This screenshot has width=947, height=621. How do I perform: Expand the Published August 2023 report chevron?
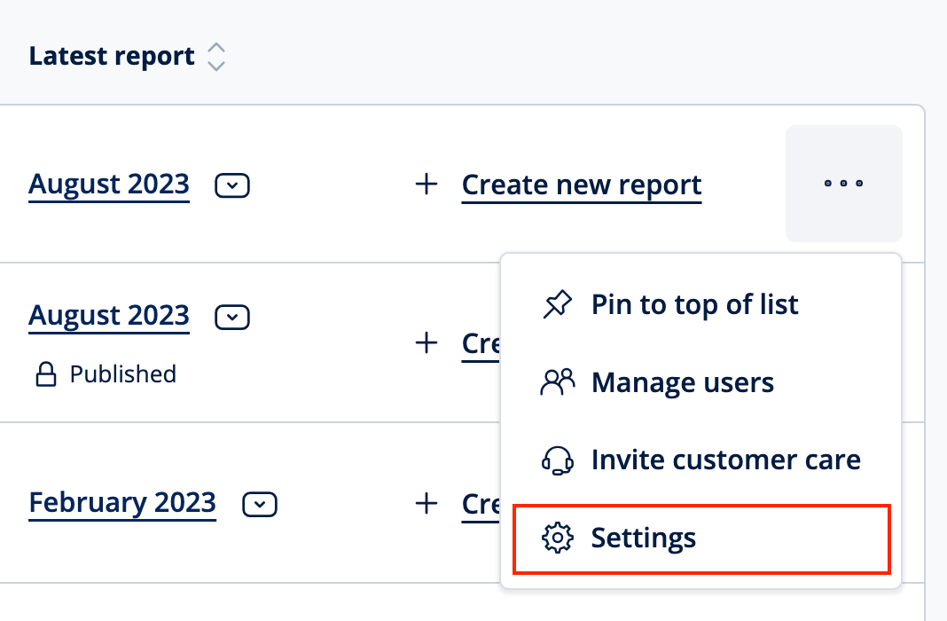(x=231, y=317)
